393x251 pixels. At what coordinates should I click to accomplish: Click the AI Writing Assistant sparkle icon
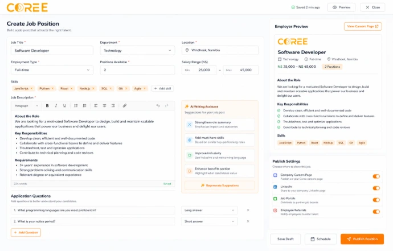[187, 106]
